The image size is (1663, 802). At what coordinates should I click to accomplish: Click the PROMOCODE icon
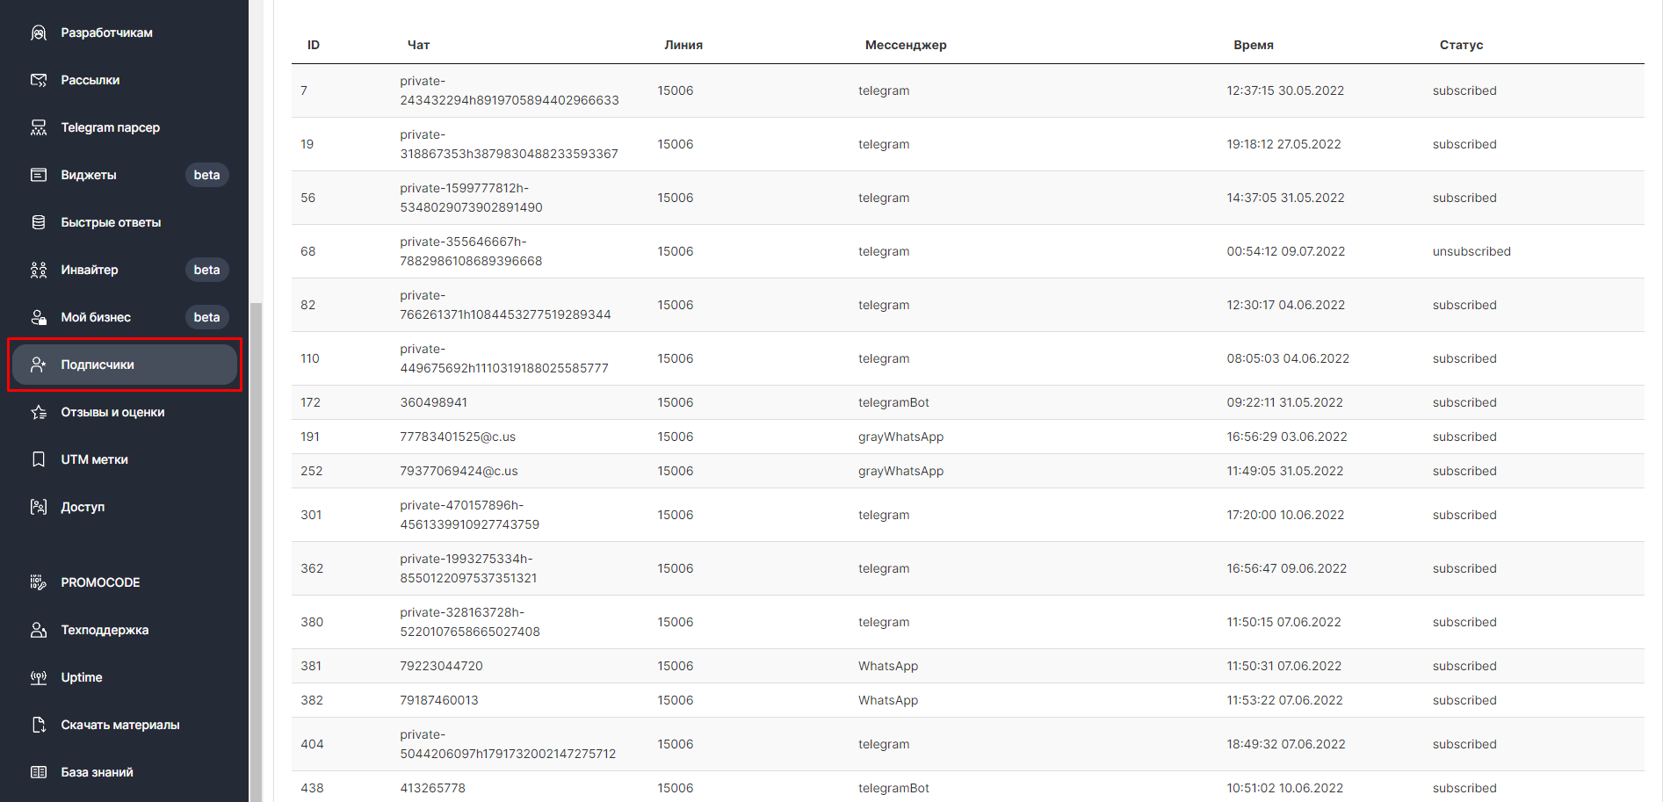(39, 582)
